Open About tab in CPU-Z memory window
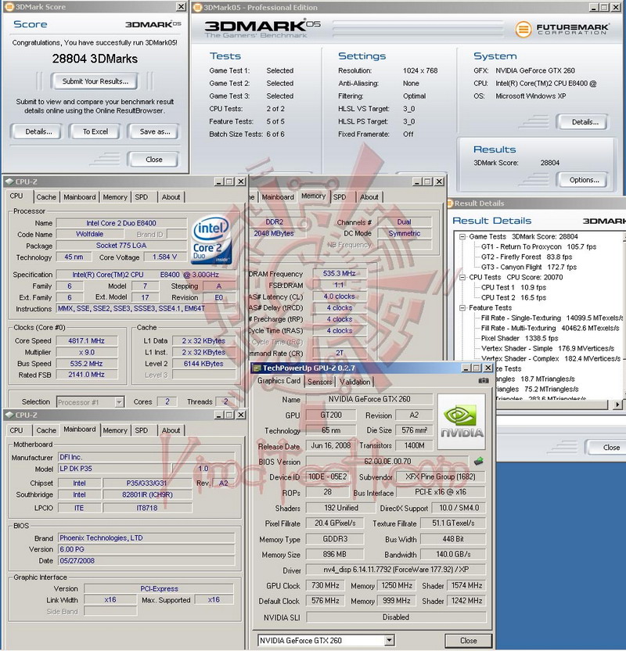 [x=369, y=197]
